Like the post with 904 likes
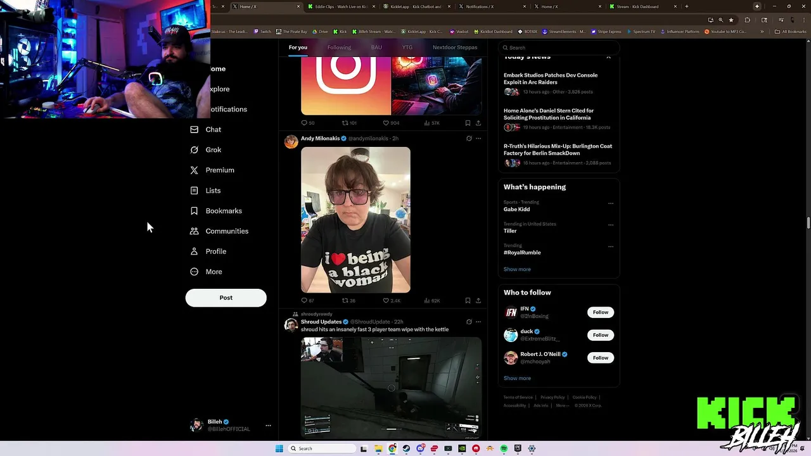The width and height of the screenshot is (811, 456). point(391,123)
